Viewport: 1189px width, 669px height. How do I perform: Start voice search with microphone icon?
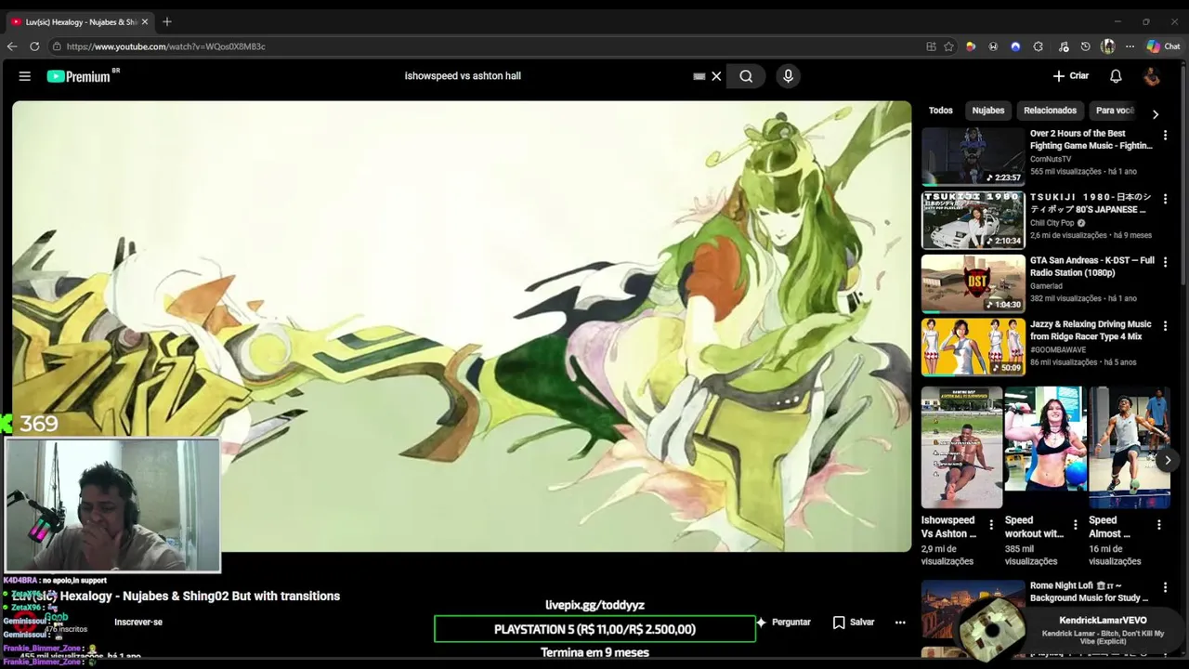[788, 76]
